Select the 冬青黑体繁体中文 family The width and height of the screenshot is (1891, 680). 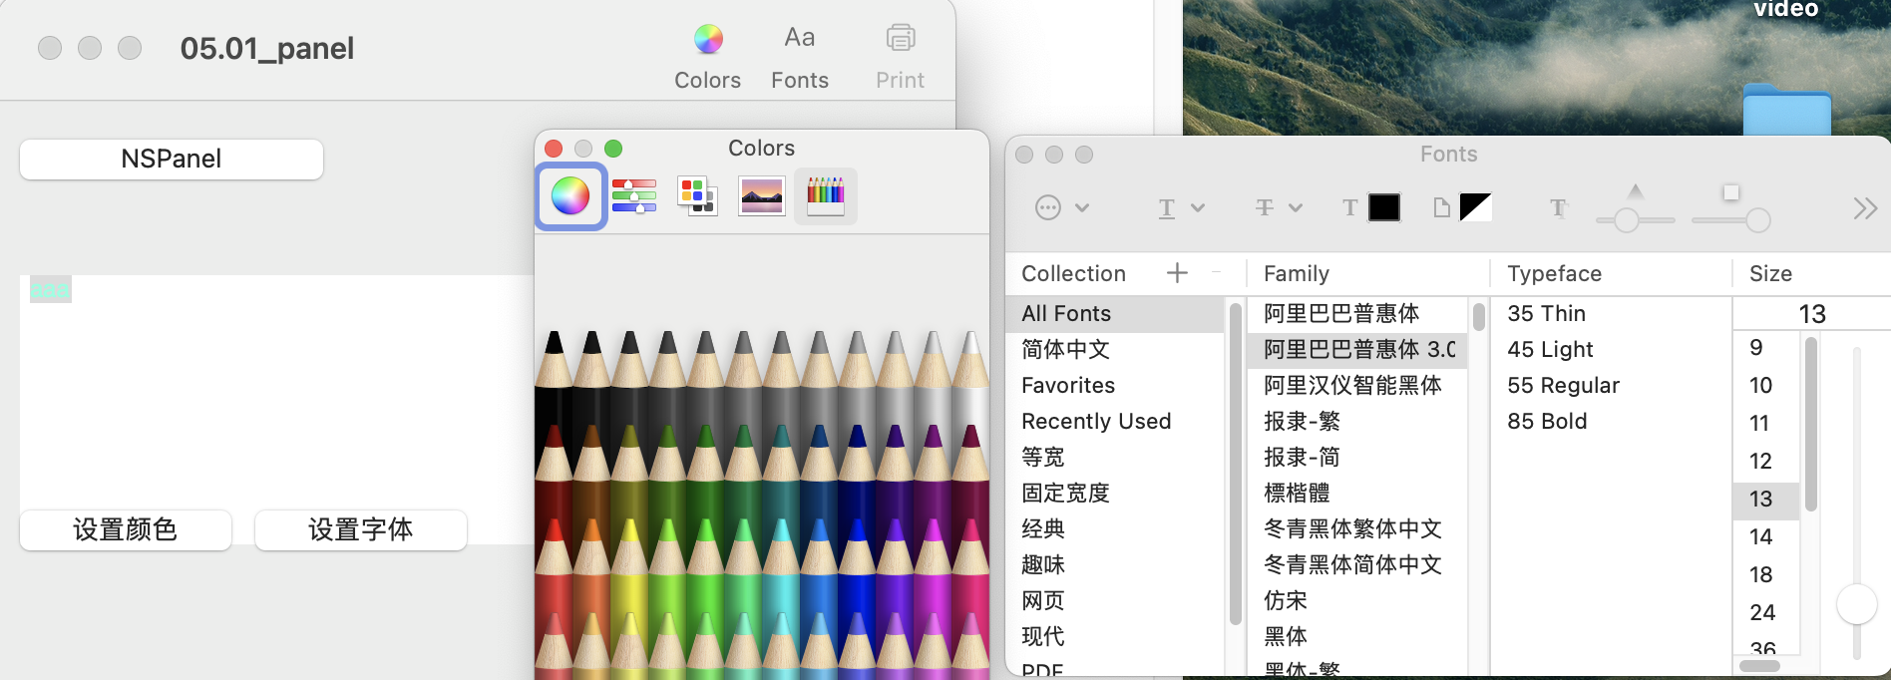pyautogui.click(x=1357, y=529)
